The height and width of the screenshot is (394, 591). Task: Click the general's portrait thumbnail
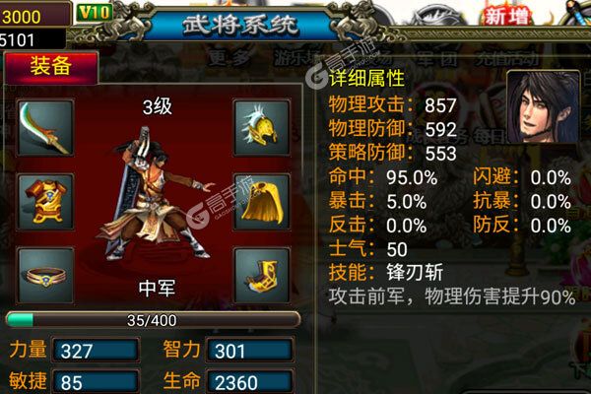point(543,106)
